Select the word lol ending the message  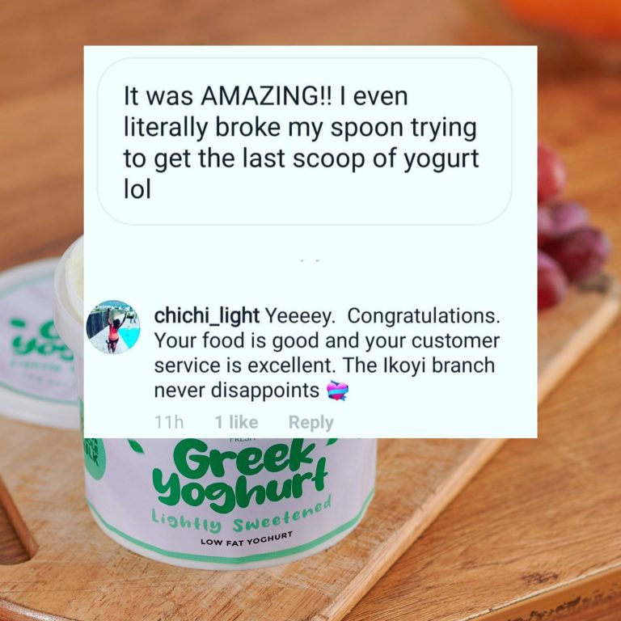[x=137, y=189]
